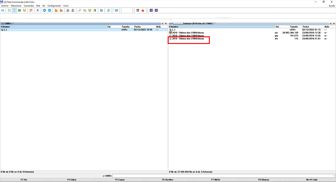Click the 28.062.384.128 size value
Viewport: 336px width, 182px height.
tap(290, 33)
